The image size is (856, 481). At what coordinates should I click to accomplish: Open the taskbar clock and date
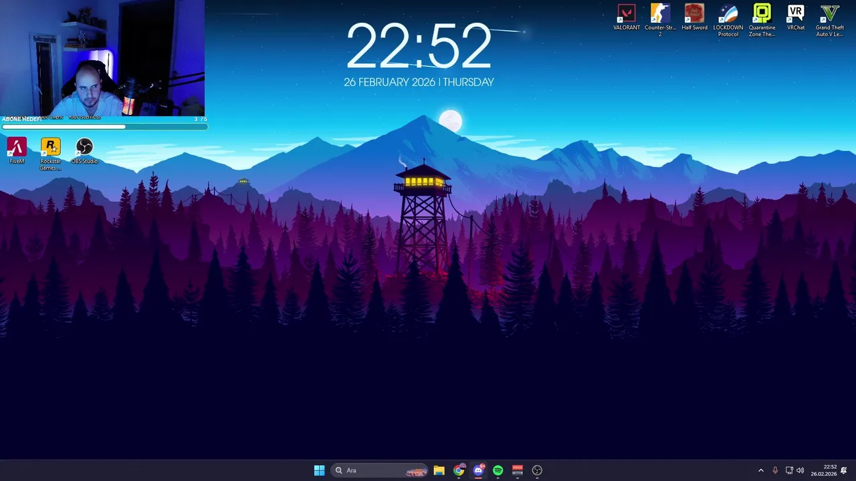coord(824,470)
